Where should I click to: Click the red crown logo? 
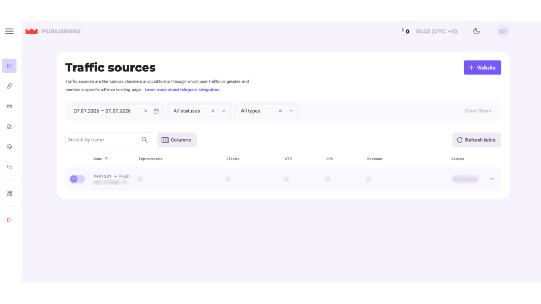pyautogui.click(x=31, y=31)
